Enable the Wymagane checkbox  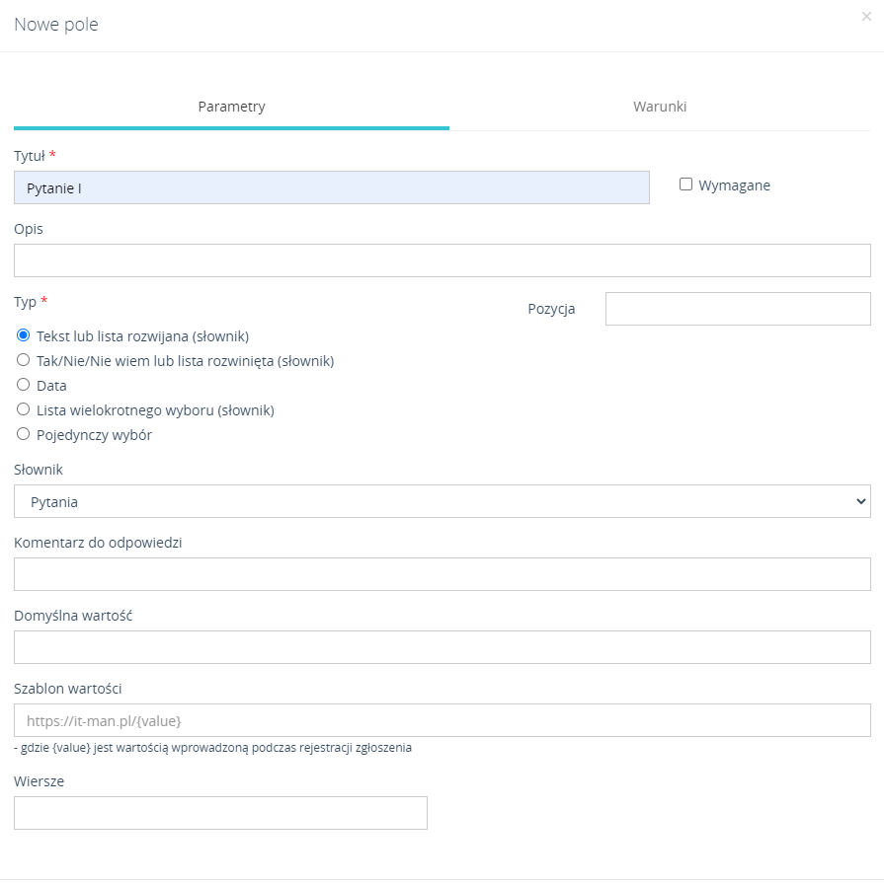point(685,184)
